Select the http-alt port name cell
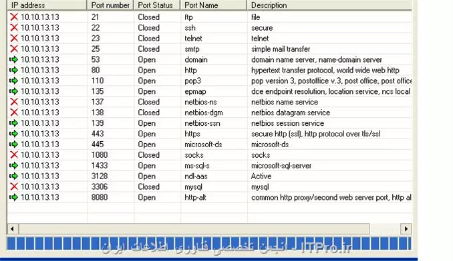Image resolution: width=453 pixels, height=261 pixels. (195, 197)
